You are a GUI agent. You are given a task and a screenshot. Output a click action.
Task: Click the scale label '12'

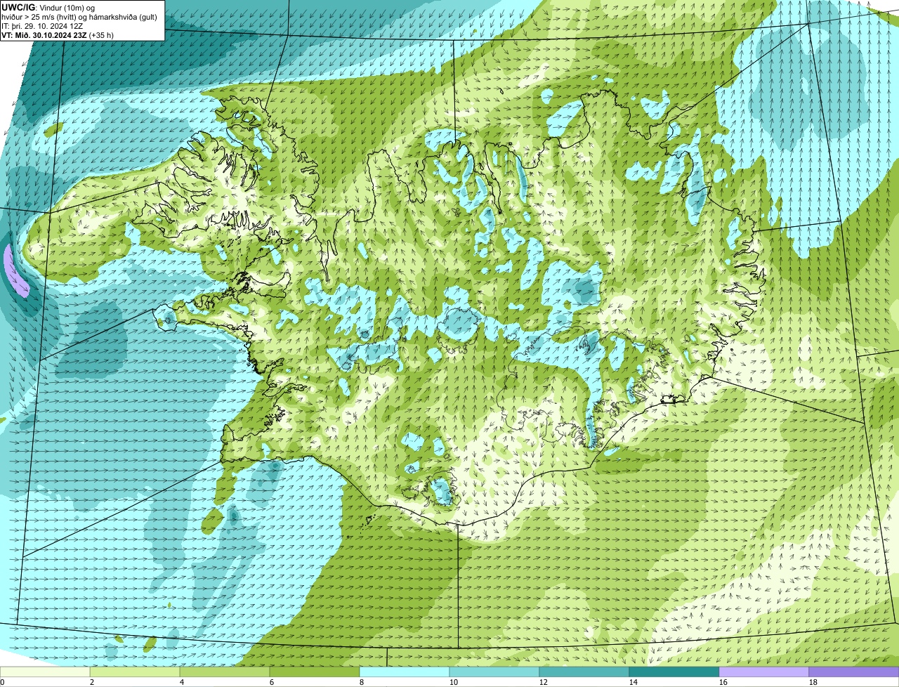coord(543,682)
